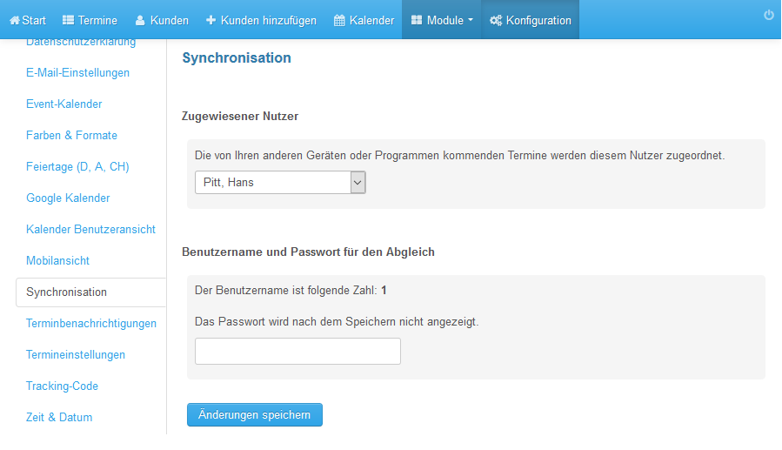
Task: Open Farben & Formate settings
Action: coord(72,136)
